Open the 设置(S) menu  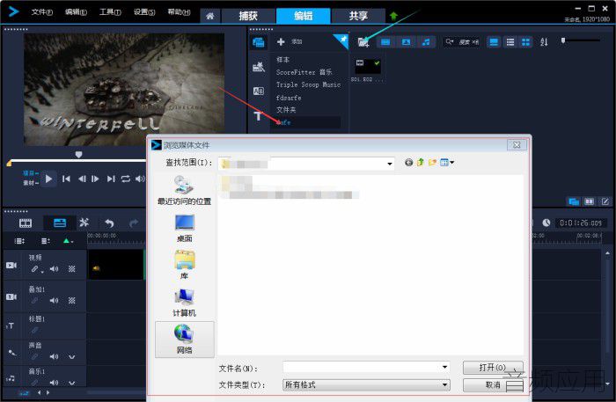click(x=144, y=11)
